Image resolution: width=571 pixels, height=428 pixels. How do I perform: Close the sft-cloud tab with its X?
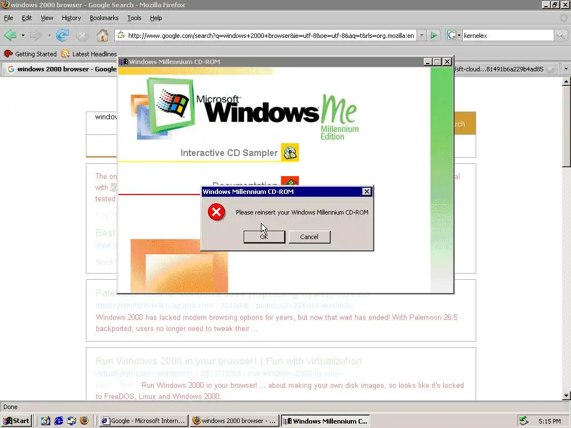point(551,69)
